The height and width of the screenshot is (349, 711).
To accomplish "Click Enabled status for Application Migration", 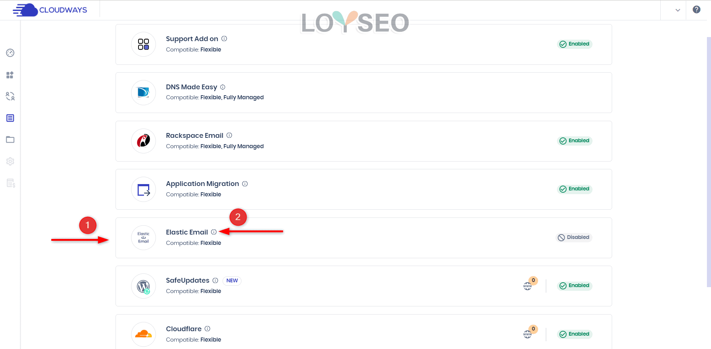I will [x=574, y=189].
